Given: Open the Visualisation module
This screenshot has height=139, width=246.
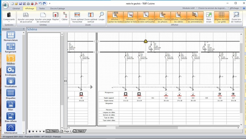Looking at the screenshot, I should tap(11, 82).
